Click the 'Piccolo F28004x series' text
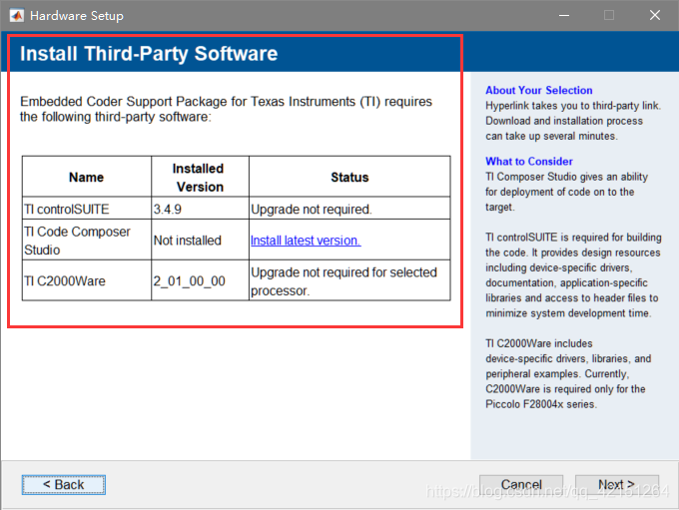679x510 pixels. (x=541, y=404)
